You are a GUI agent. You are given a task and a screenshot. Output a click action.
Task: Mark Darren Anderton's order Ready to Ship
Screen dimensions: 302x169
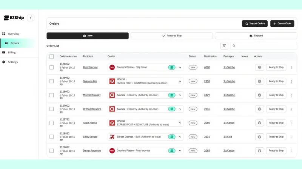(276, 151)
